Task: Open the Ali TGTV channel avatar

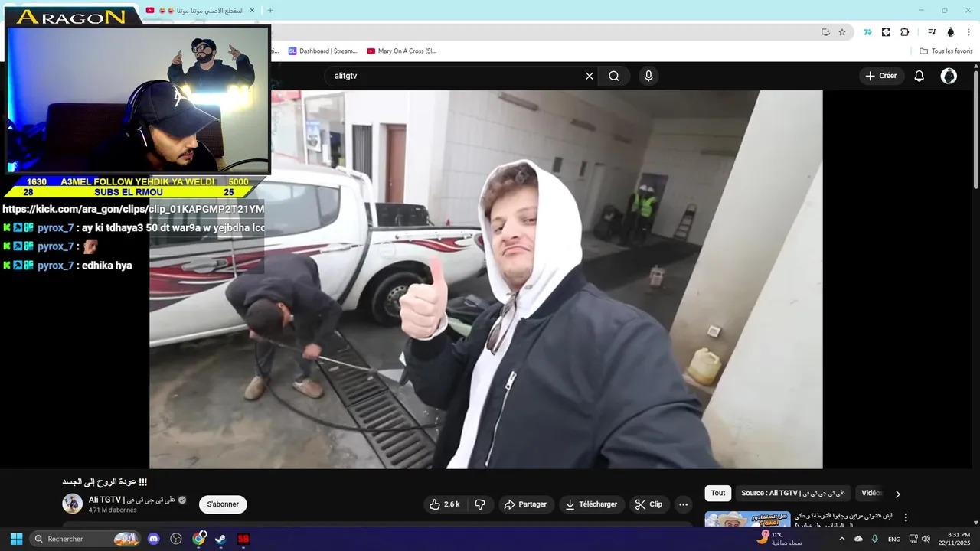Action: (72, 504)
